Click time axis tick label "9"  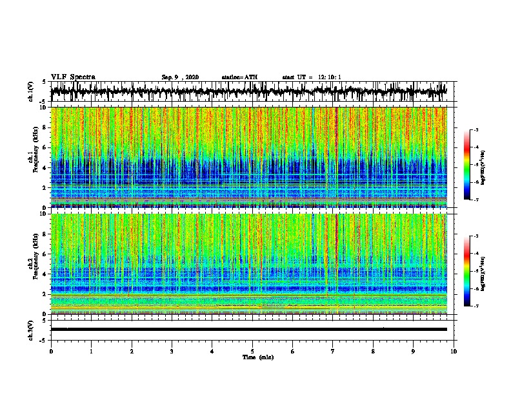[413, 352]
